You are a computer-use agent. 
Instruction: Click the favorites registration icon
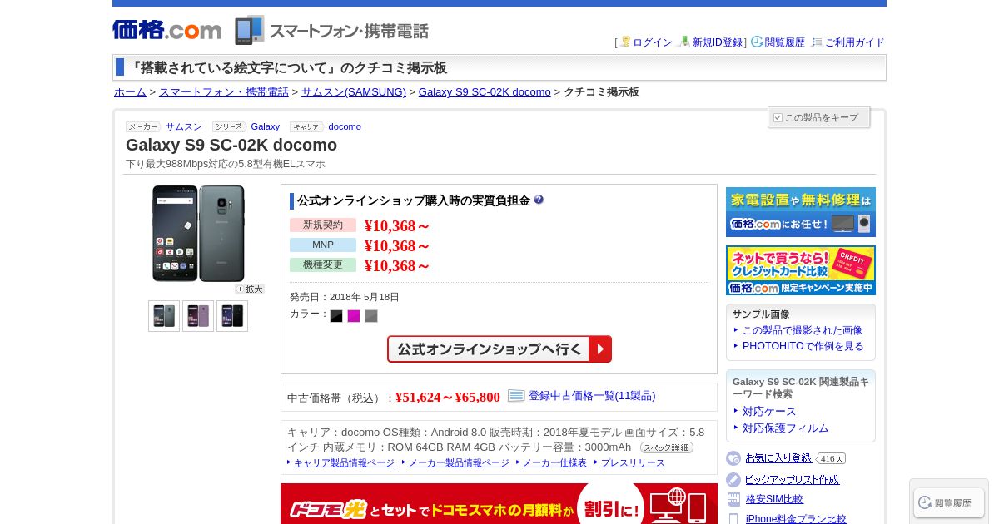point(733,458)
